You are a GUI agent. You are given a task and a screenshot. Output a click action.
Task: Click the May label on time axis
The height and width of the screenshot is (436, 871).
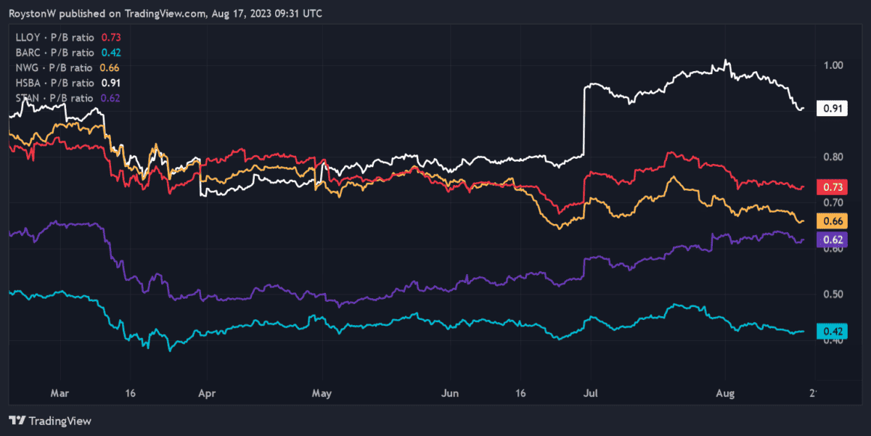(322, 393)
